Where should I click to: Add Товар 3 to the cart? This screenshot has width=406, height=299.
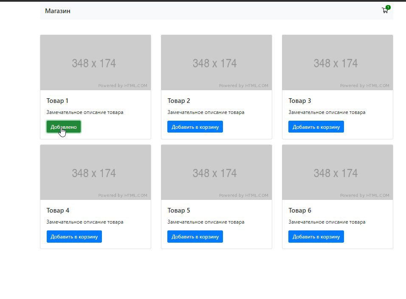click(x=316, y=127)
